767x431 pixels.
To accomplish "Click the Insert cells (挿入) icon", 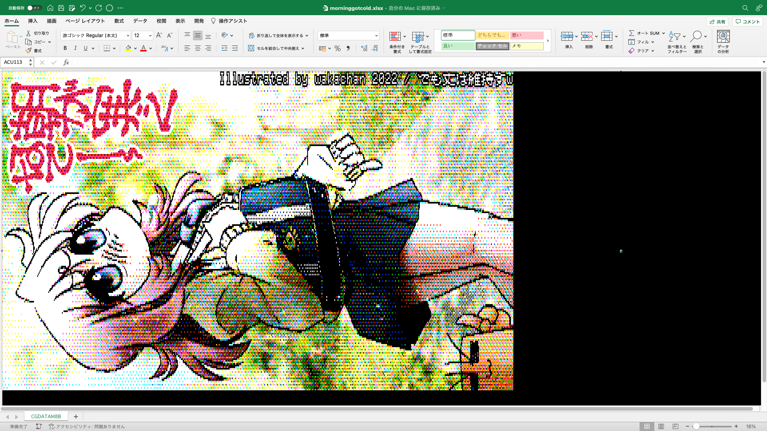I will pos(567,37).
